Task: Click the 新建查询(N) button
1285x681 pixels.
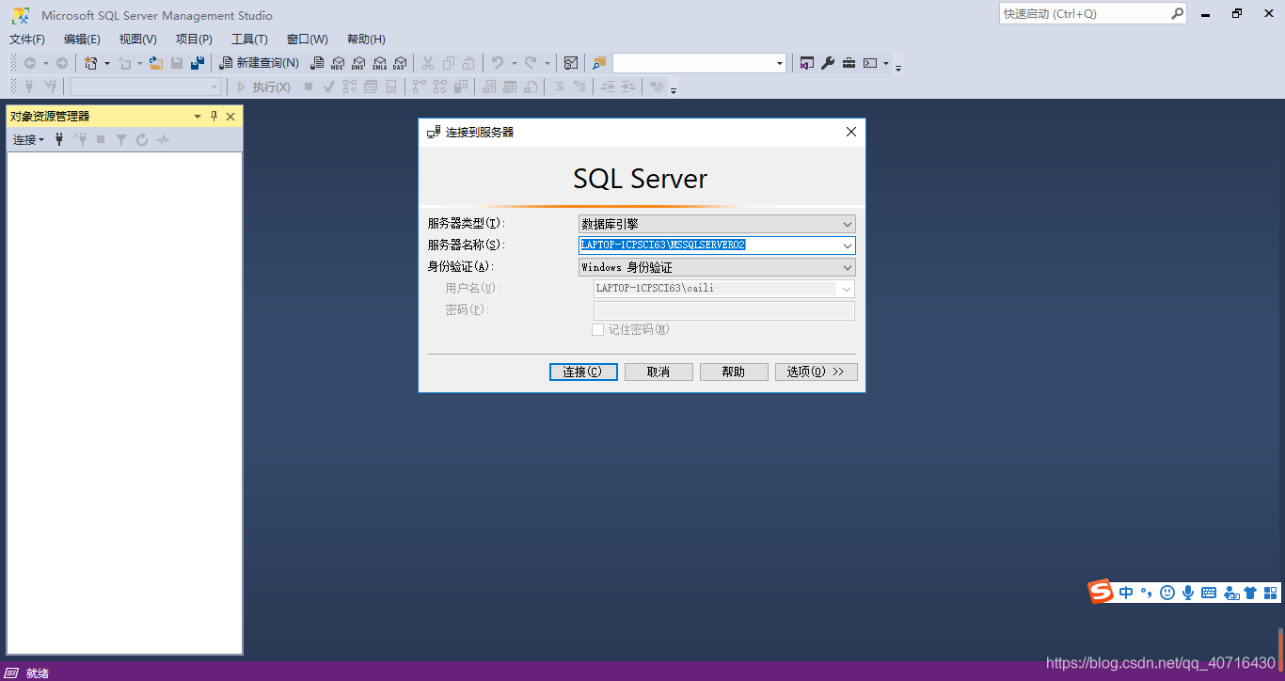Action: 259,63
